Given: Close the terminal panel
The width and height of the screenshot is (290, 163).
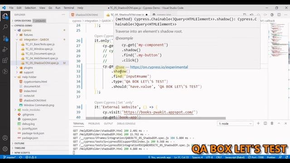Looking at the screenshot, I should coord(285,123).
